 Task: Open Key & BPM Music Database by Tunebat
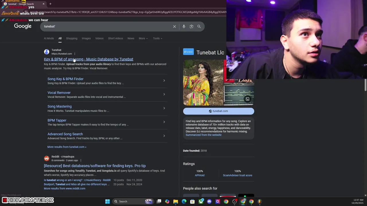click(x=89, y=59)
